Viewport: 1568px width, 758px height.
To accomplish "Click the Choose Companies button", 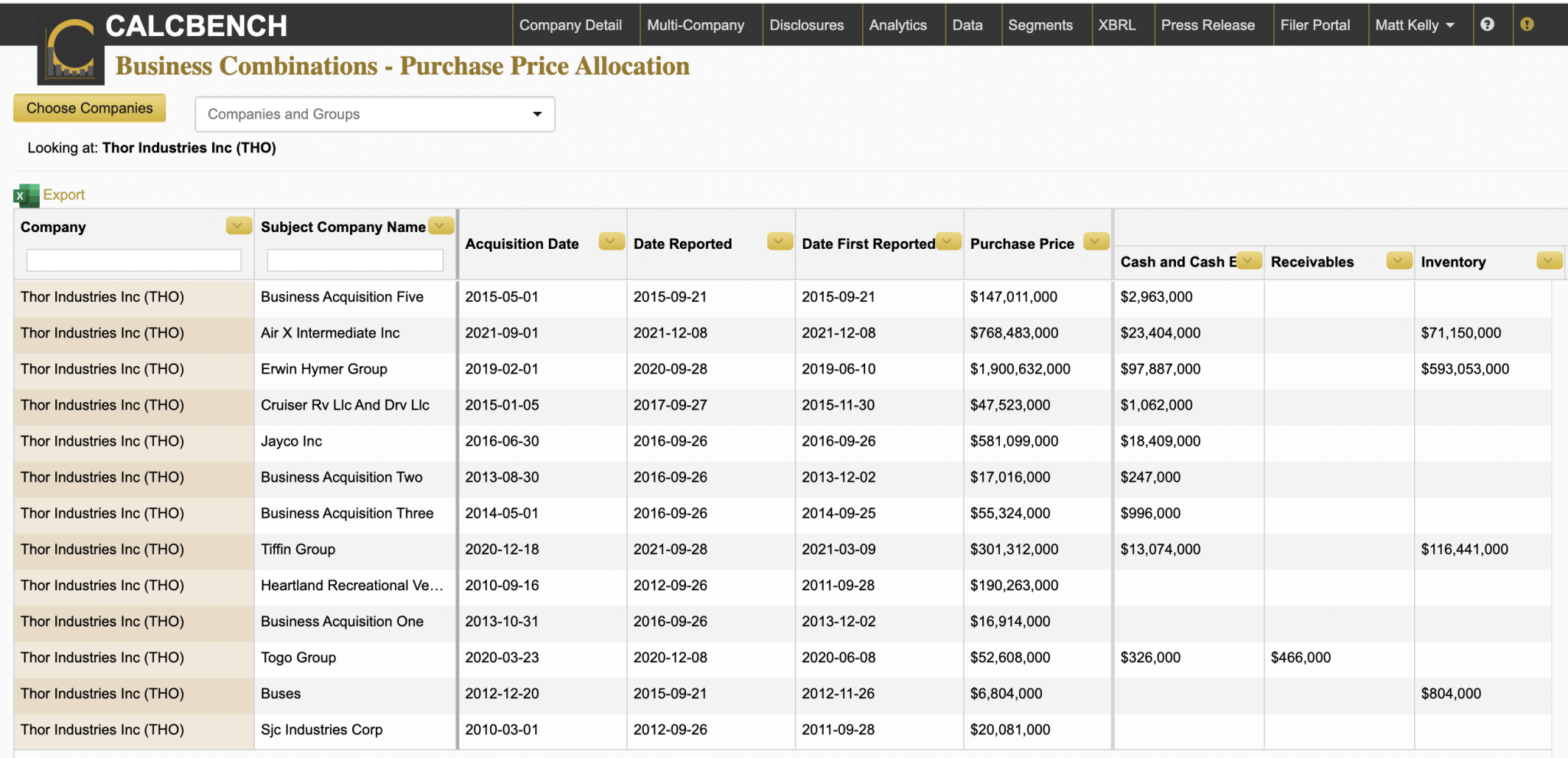I will [90, 108].
